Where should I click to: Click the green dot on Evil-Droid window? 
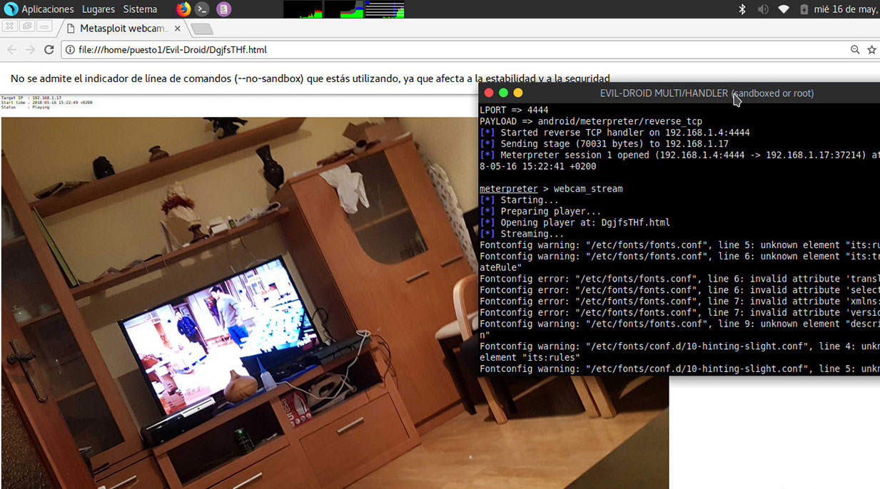coord(503,93)
